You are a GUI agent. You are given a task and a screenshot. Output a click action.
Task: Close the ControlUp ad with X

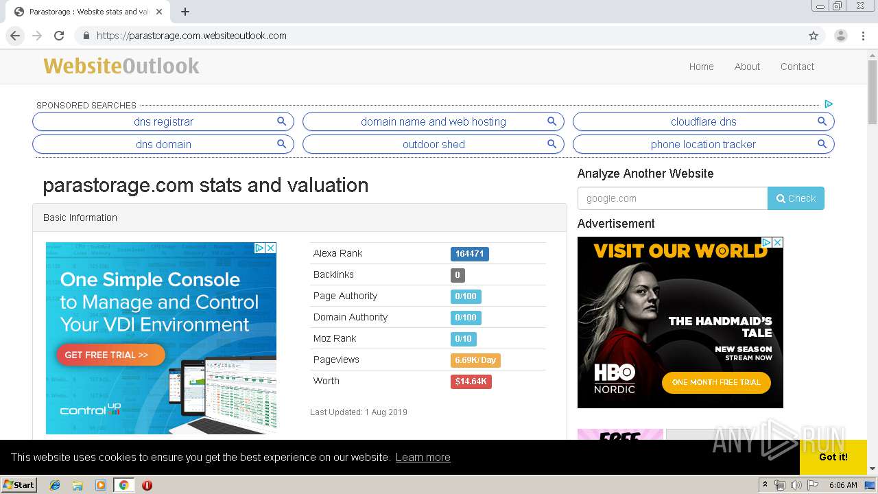coord(271,248)
